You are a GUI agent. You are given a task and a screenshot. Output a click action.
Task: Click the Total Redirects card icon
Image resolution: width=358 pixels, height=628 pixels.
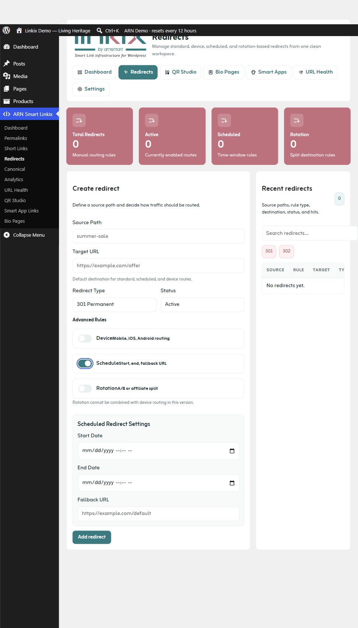[79, 120]
